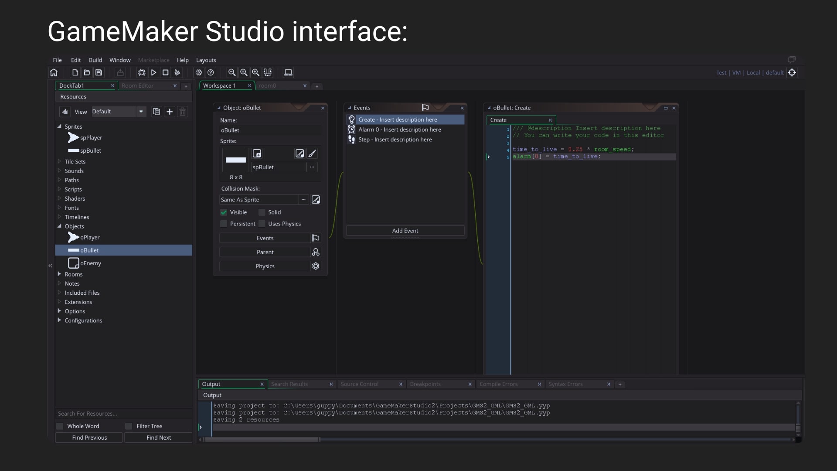Expand the Scripts folder
837x471 pixels.
pos(59,189)
